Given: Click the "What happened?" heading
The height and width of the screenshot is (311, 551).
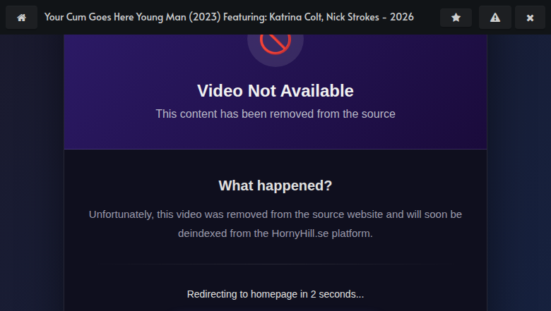Looking at the screenshot, I should pyautogui.click(x=275, y=185).
